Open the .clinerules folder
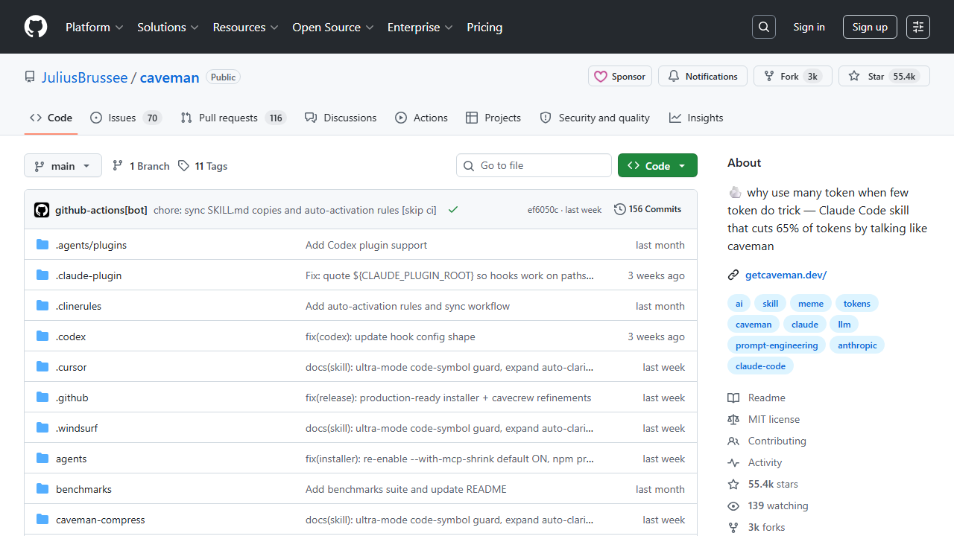 [x=78, y=306]
